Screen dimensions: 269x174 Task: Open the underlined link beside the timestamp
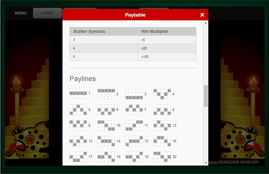tap(212, 162)
